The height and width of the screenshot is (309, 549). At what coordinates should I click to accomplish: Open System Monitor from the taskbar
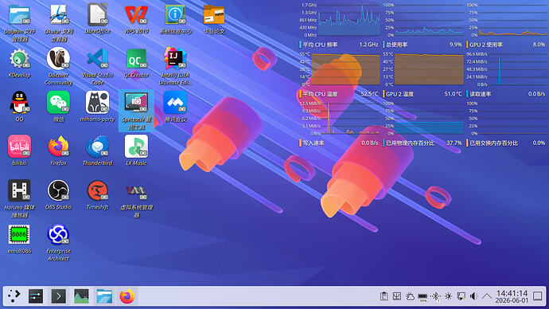[81, 296]
